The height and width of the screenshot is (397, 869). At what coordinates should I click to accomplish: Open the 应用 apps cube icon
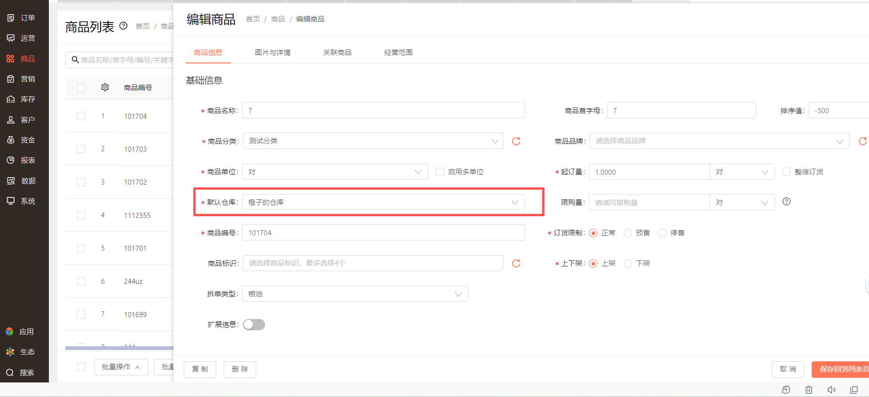pyautogui.click(x=9, y=332)
